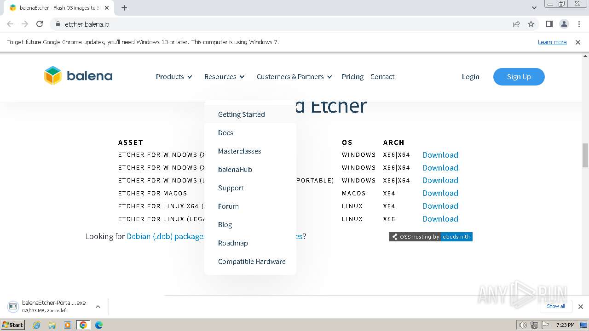The height and width of the screenshot is (331, 589).
Task: Close the balenaEtcher browser tab
Action: [x=107, y=8]
